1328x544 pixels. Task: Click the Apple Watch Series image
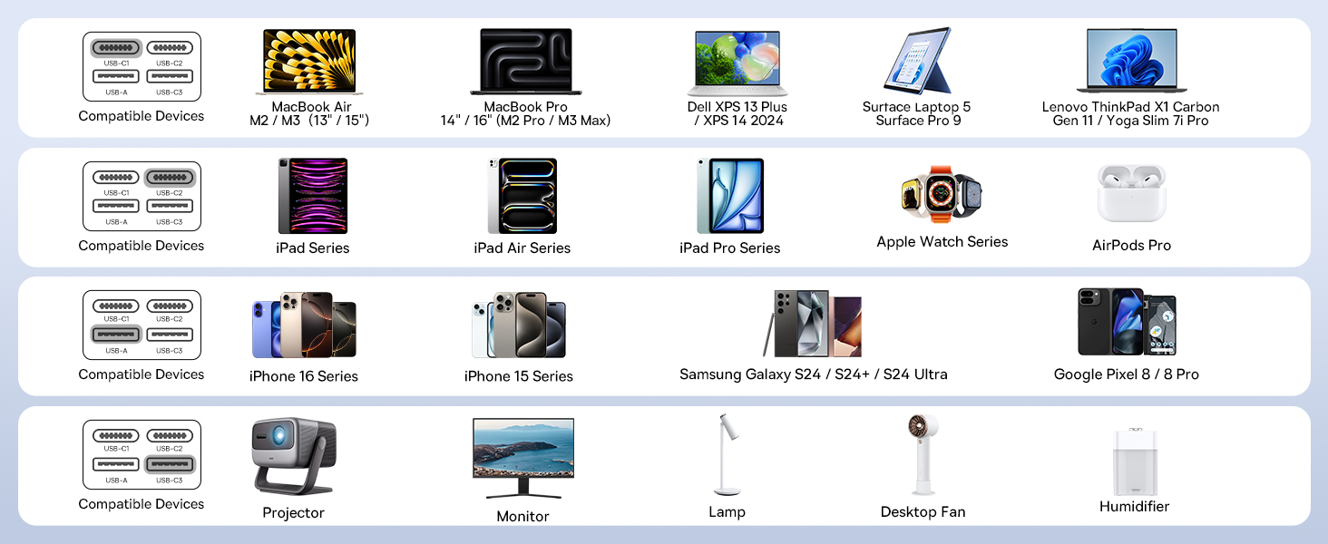[942, 194]
